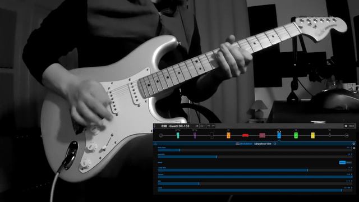Click the tempo value field at top right
The width and height of the screenshot is (359, 202).
tap(352, 126)
